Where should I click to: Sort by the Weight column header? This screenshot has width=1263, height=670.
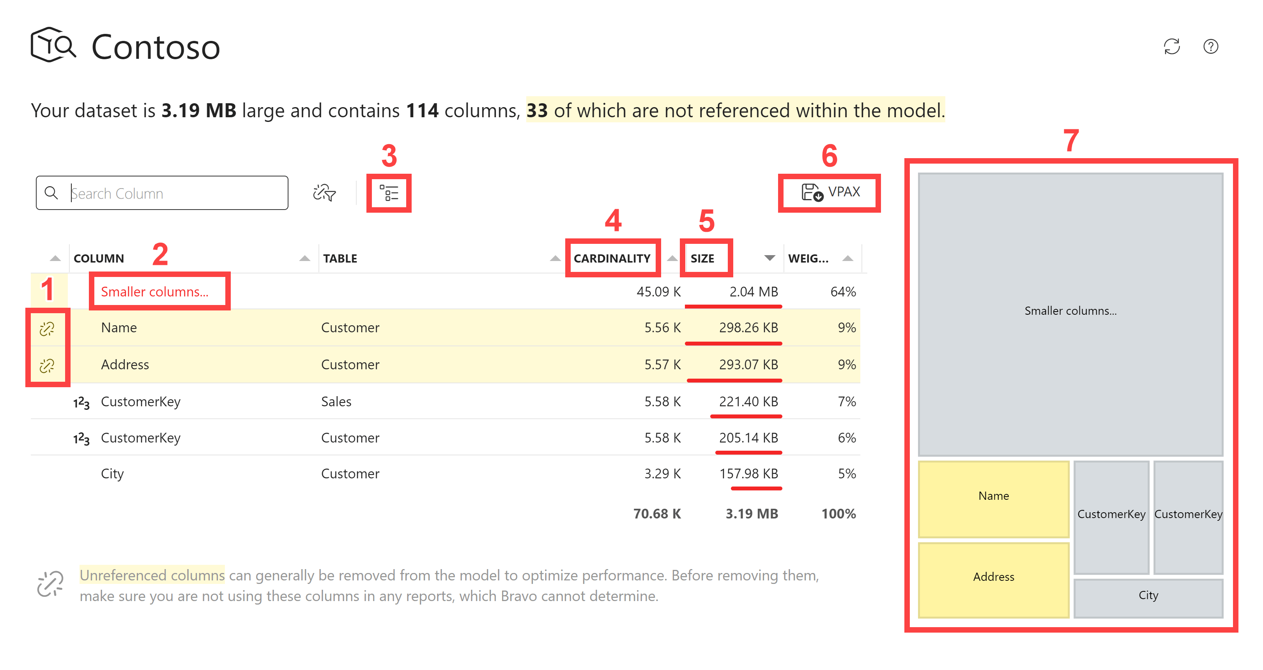click(x=808, y=258)
